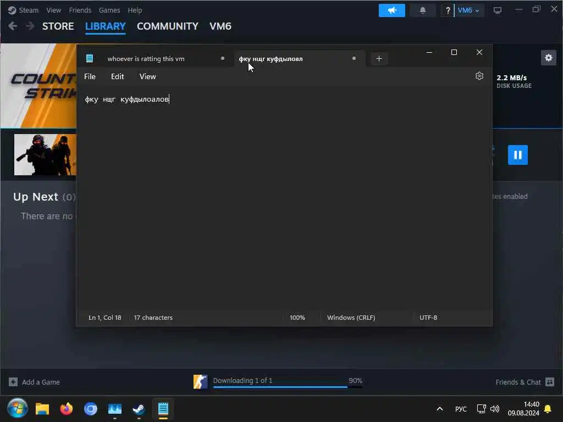Click the Notepad app icon in title bar
Screen dimensions: 563x422
[90, 58]
